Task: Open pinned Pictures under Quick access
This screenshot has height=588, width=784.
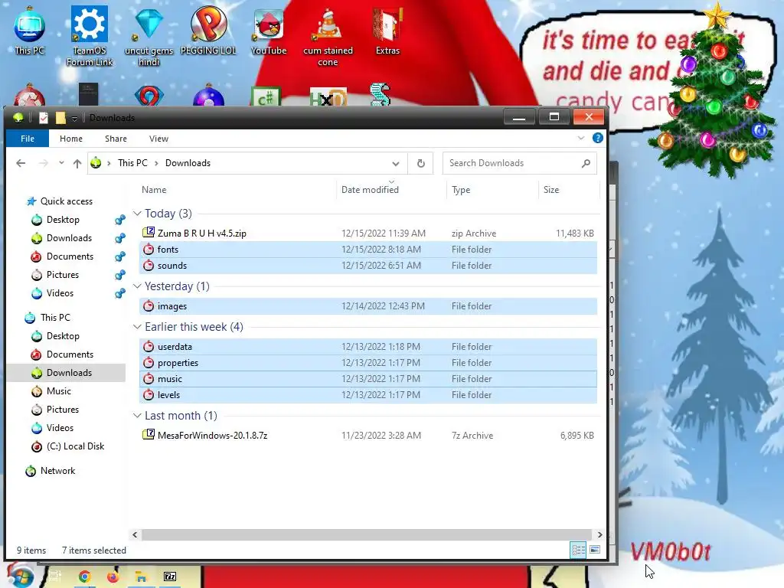Action: tap(63, 275)
